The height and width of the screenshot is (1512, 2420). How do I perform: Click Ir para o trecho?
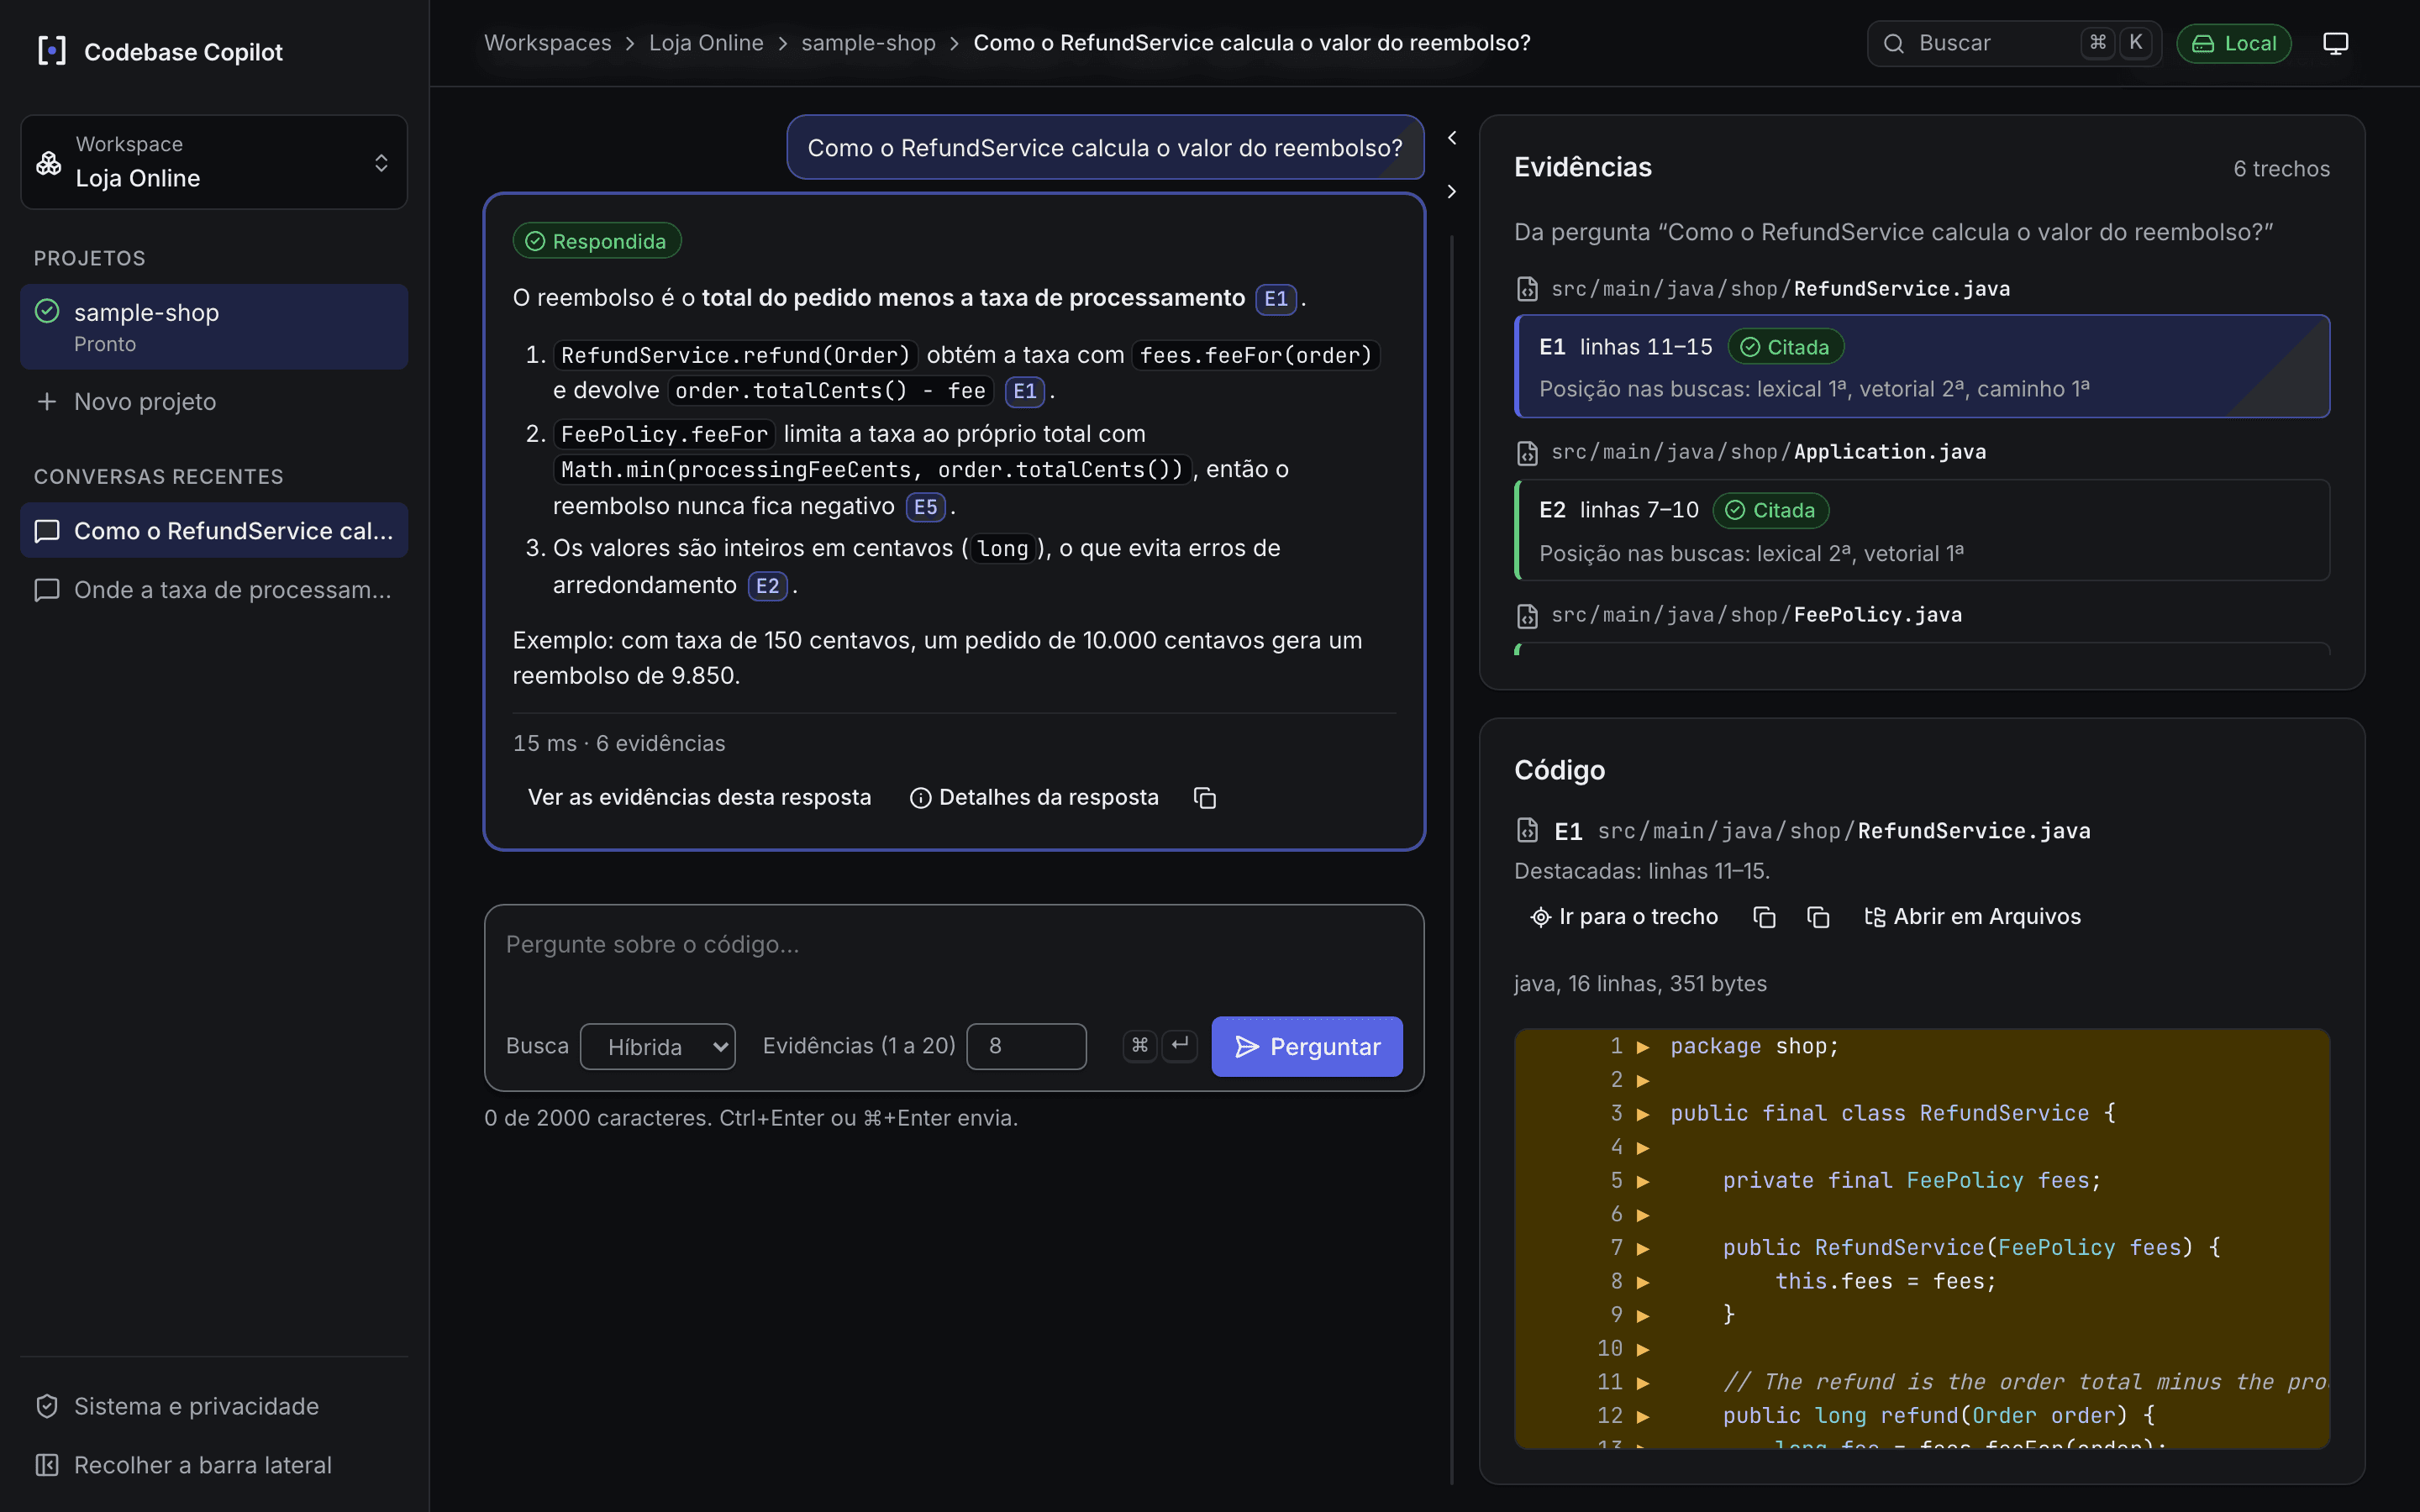point(1624,917)
